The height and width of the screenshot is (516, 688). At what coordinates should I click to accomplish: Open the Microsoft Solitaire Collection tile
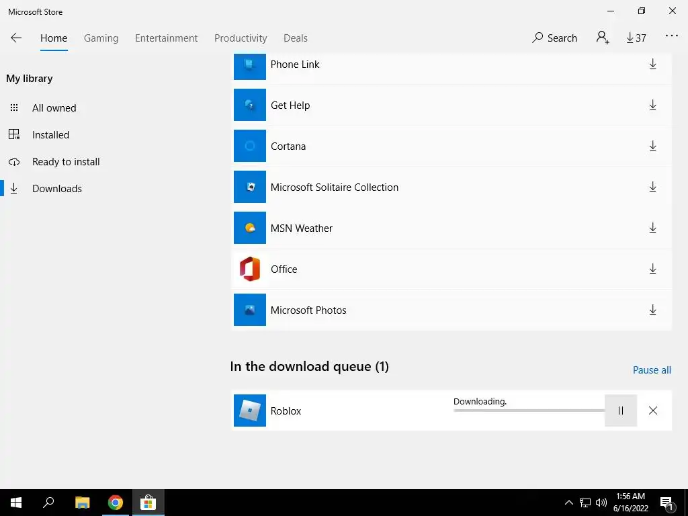250,187
